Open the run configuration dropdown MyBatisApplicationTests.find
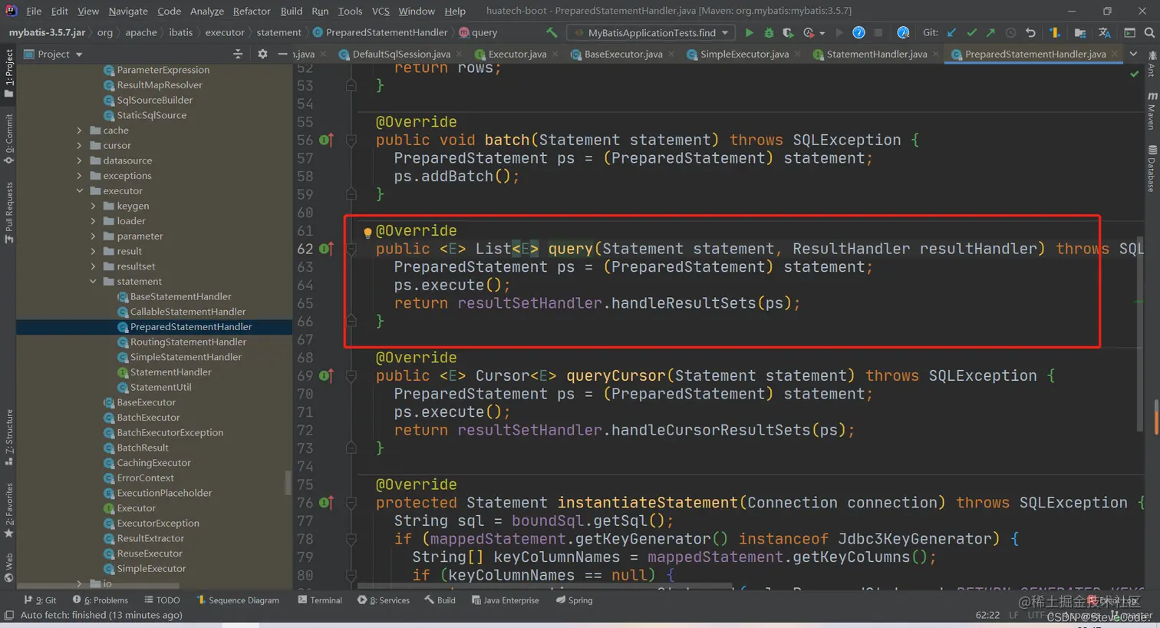 651,32
